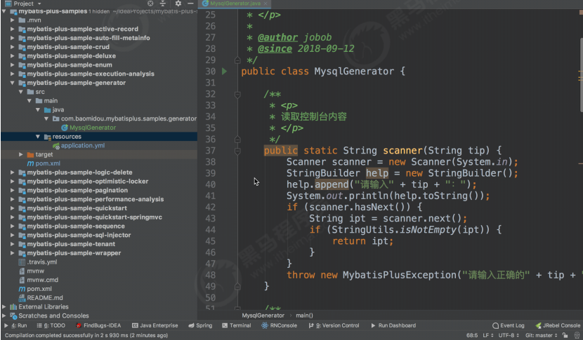Image resolution: width=583 pixels, height=340 pixels.
Task: Open the RNConsole tool window
Action: [x=280, y=325]
